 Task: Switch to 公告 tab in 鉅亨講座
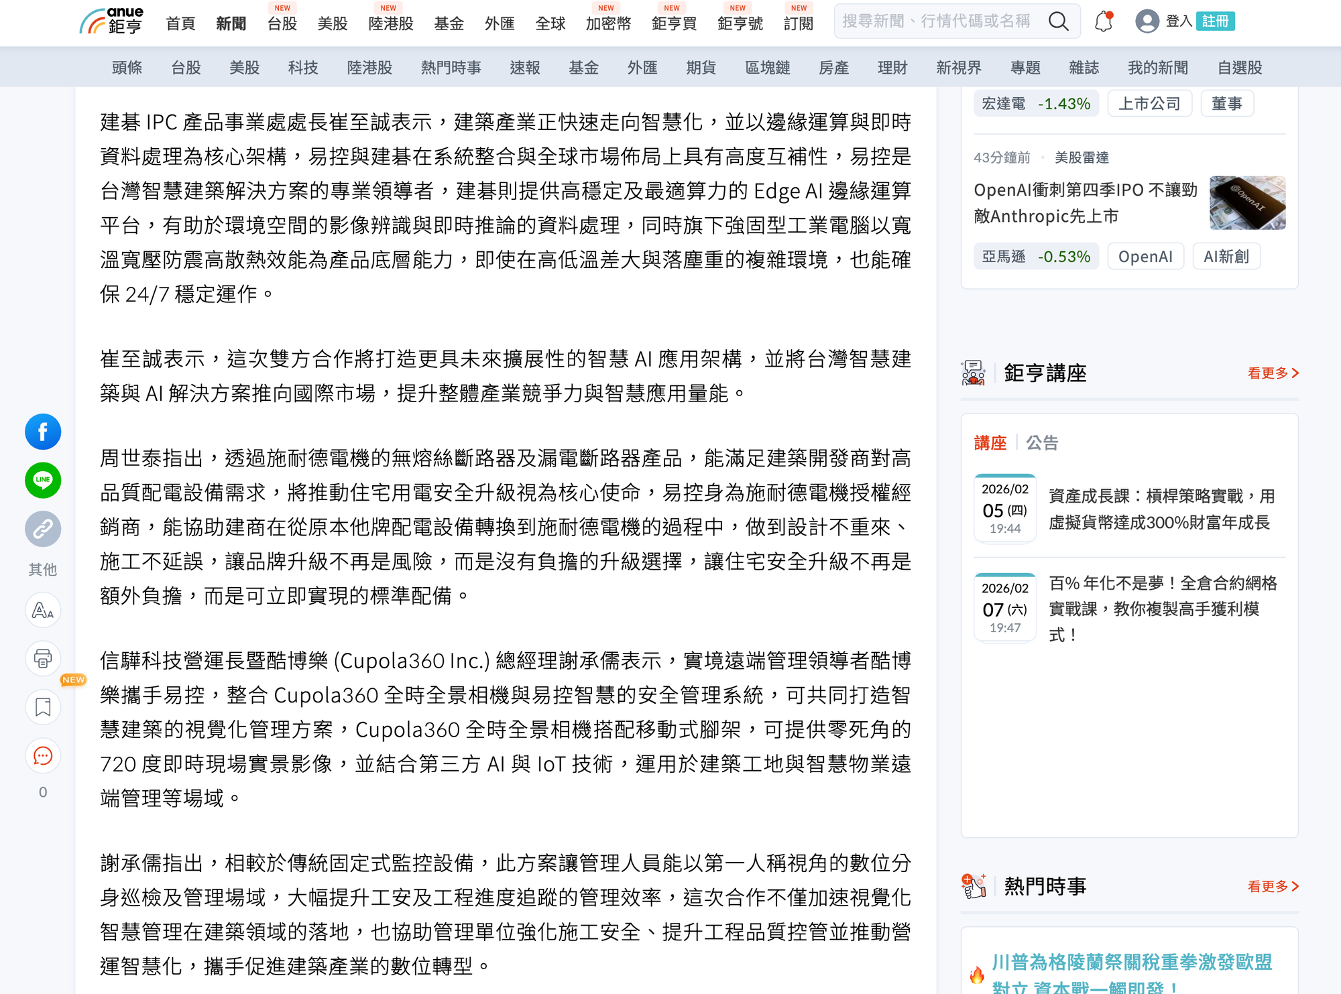1042,443
